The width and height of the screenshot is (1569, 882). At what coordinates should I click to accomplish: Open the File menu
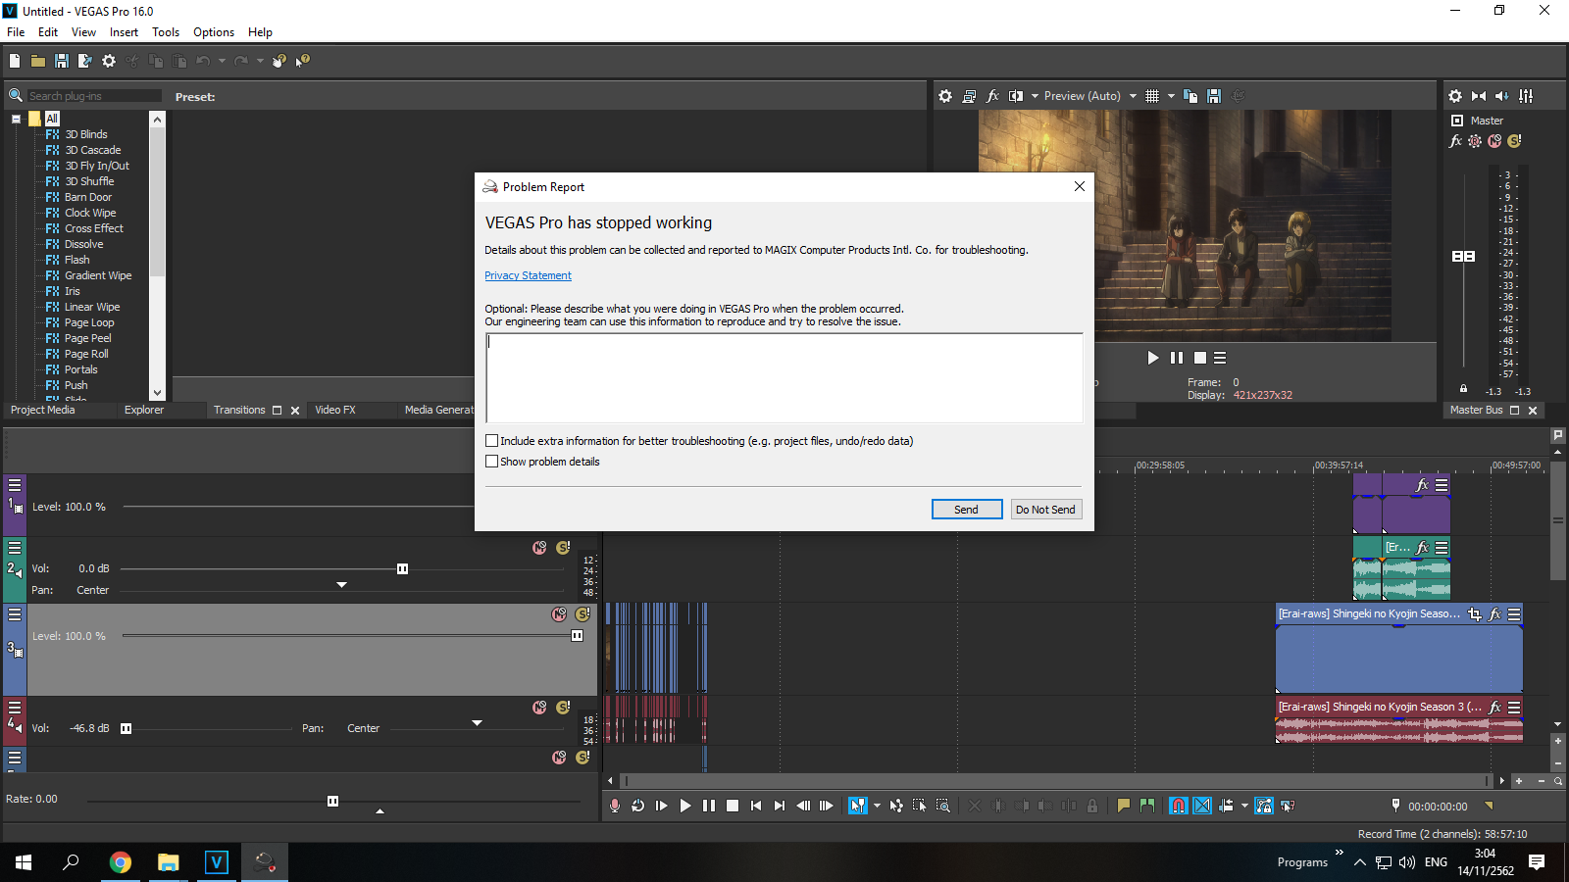pyautogui.click(x=16, y=32)
